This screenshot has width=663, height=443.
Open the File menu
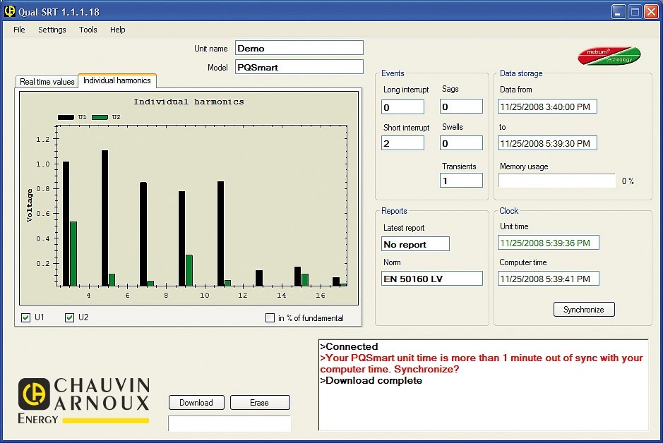[19, 30]
